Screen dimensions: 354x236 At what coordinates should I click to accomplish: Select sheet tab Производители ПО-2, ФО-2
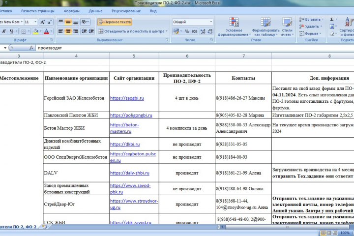tap(18, 227)
